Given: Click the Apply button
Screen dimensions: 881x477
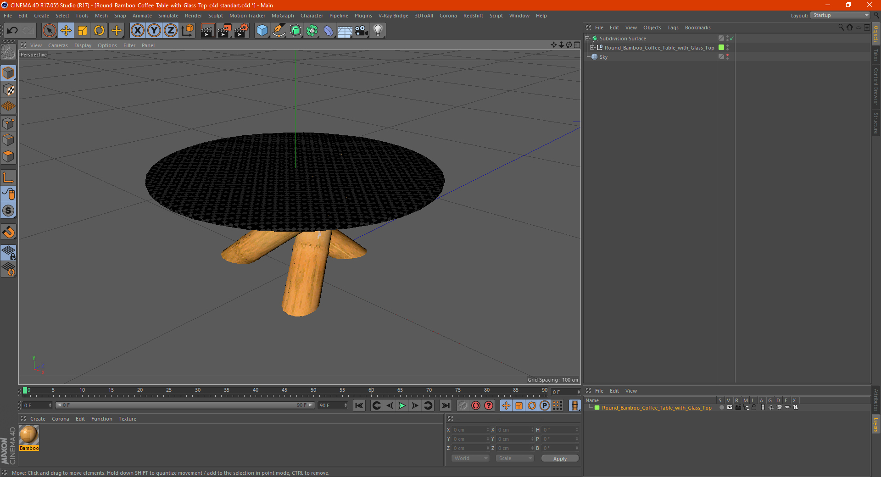Looking at the screenshot, I should tap(560, 459).
